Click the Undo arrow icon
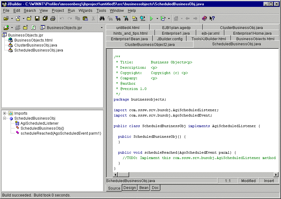The image size is (281, 199). pos(62,18)
